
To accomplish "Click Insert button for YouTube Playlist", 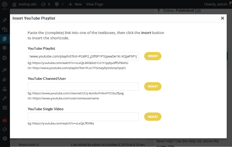I will (x=153, y=56).
